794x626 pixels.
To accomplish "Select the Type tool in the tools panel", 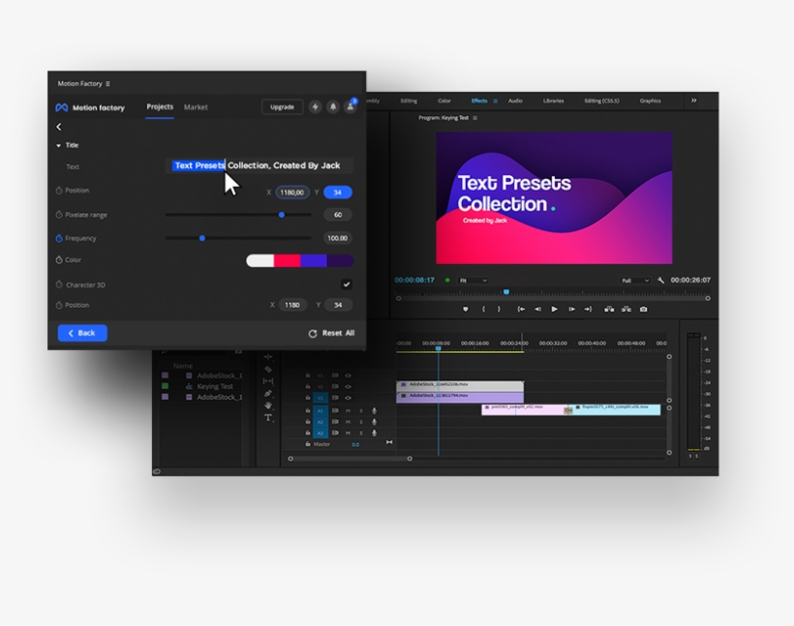I will pyautogui.click(x=268, y=418).
